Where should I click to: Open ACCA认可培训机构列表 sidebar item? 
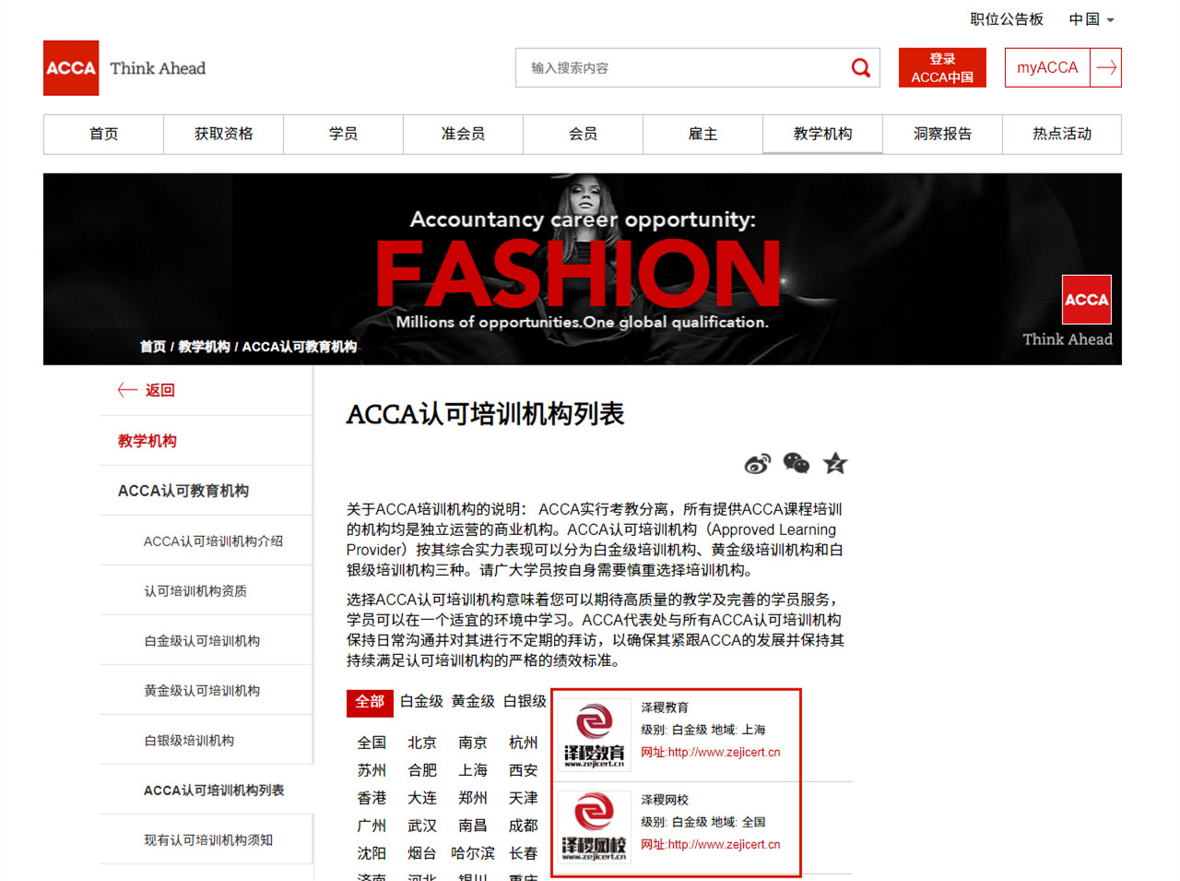click(x=214, y=791)
